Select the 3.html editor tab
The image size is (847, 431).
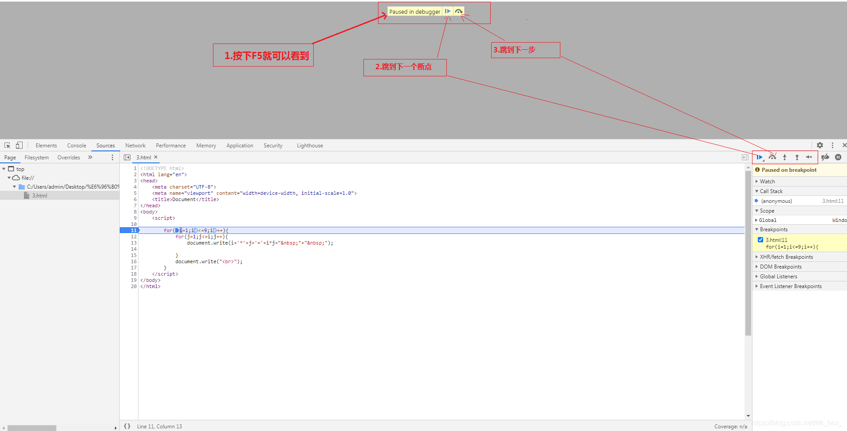(x=143, y=158)
